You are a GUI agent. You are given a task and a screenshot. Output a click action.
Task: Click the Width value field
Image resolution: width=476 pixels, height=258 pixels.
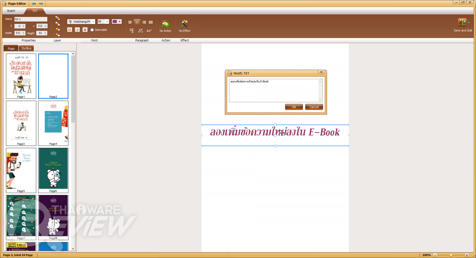point(18,33)
